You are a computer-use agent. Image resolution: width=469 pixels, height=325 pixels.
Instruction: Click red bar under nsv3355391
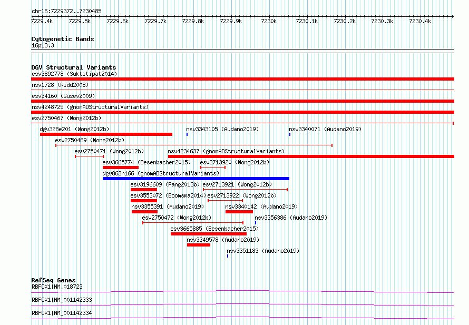click(x=144, y=212)
